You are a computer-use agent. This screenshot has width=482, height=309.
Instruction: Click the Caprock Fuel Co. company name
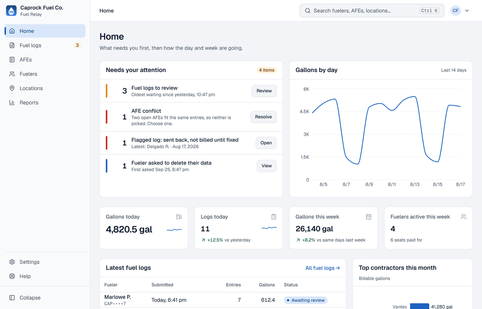click(42, 8)
